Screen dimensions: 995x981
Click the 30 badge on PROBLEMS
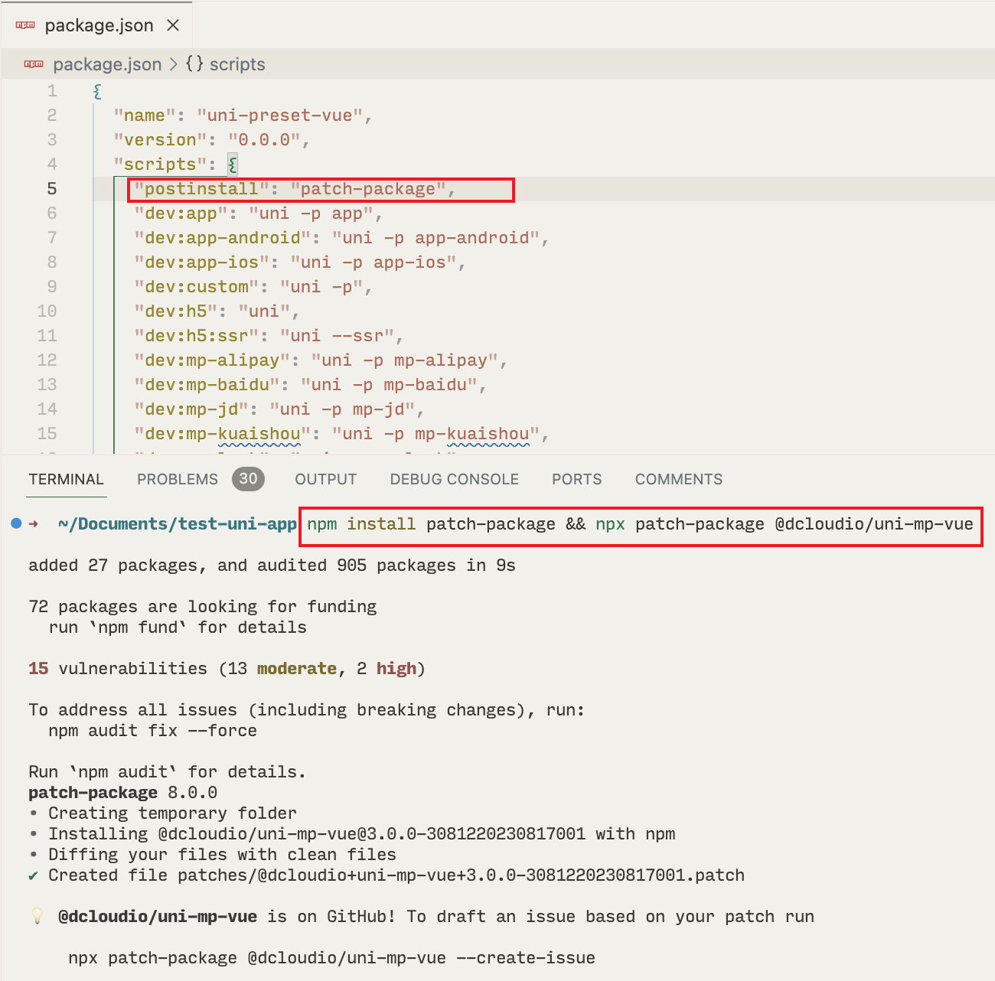point(247,479)
